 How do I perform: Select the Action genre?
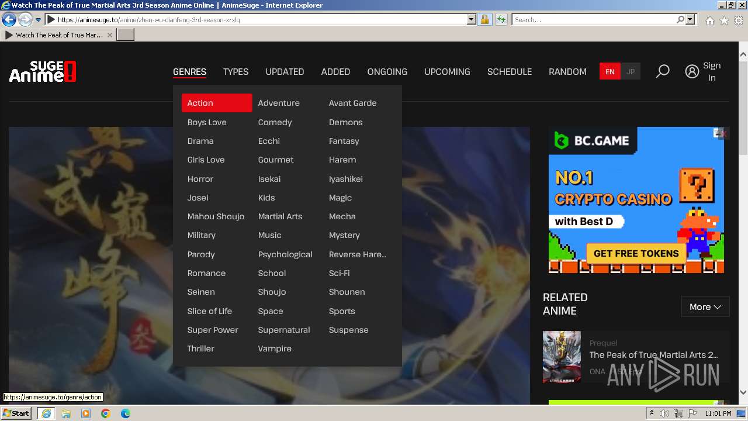point(217,103)
